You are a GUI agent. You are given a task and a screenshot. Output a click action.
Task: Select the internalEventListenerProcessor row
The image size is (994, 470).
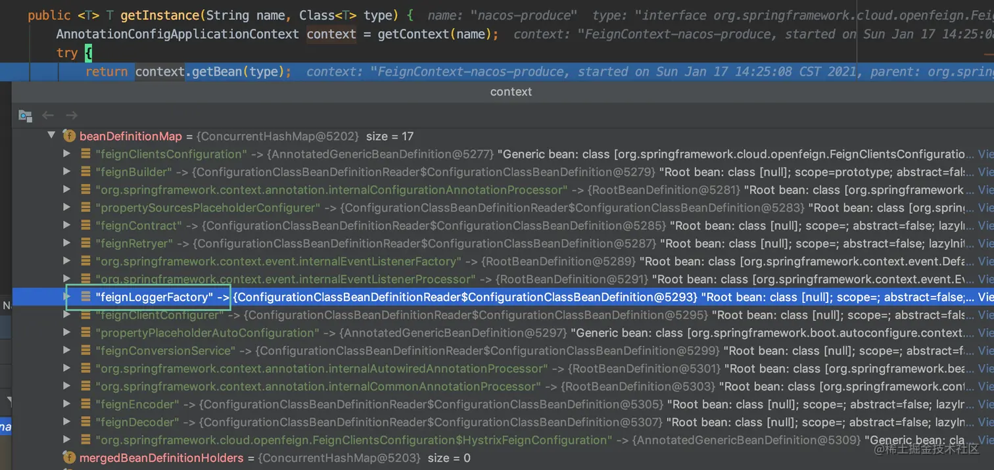pyautogui.click(x=503, y=279)
